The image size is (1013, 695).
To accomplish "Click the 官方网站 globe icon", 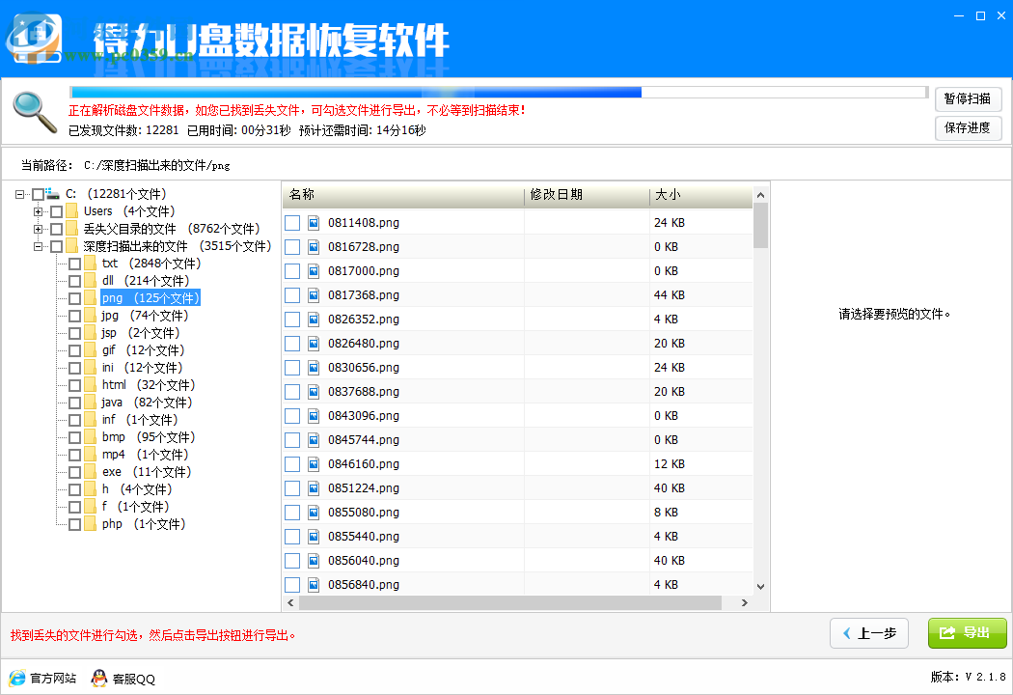I will coord(15,679).
